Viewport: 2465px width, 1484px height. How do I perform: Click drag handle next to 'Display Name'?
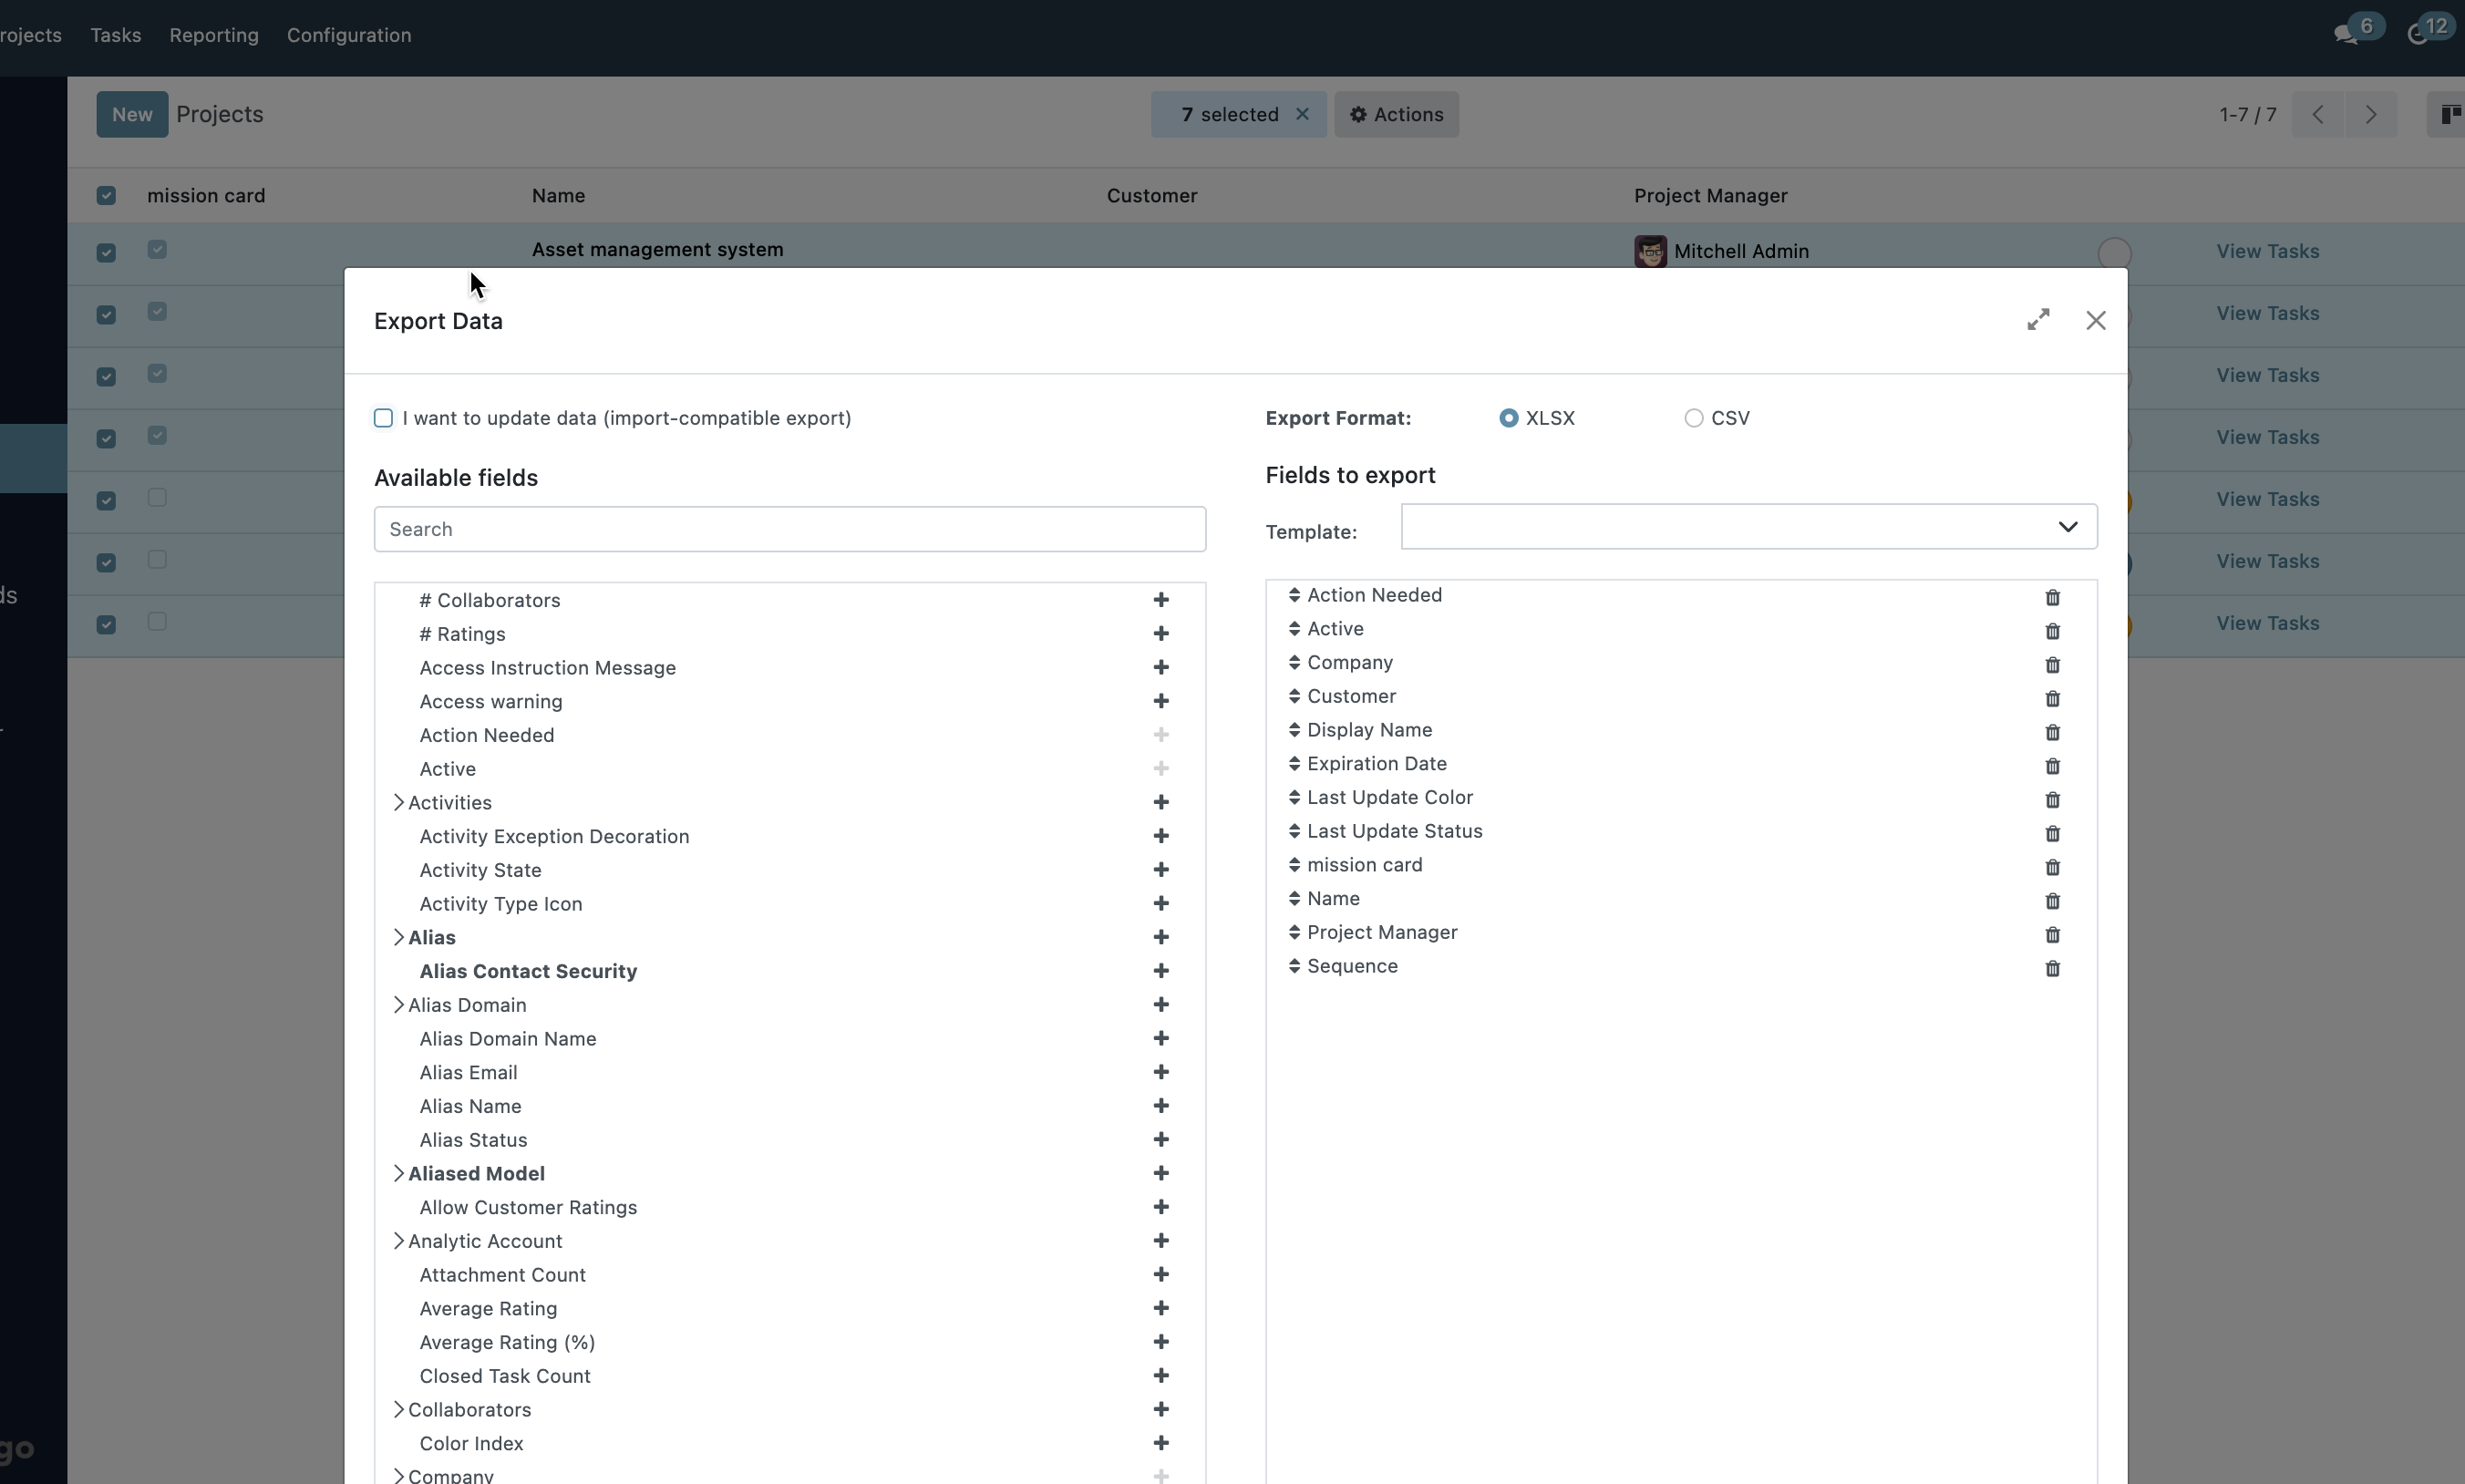click(x=1294, y=730)
